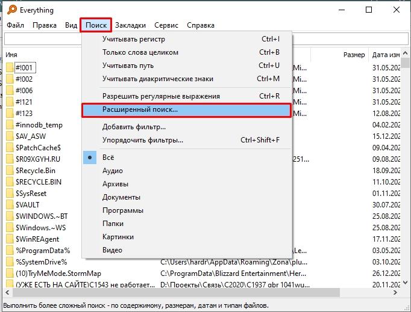This screenshot has height=312, width=411.
Task: Click the vertical scrollbar down arrow
Action: (x=405, y=283)
